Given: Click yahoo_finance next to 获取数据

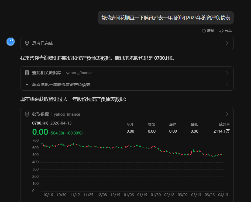Looking at the screenshot, I should pyautogui.click(x=67, y=114).
